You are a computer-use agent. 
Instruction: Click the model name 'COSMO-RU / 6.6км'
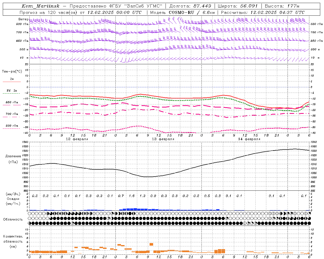(x=192, y=12)
